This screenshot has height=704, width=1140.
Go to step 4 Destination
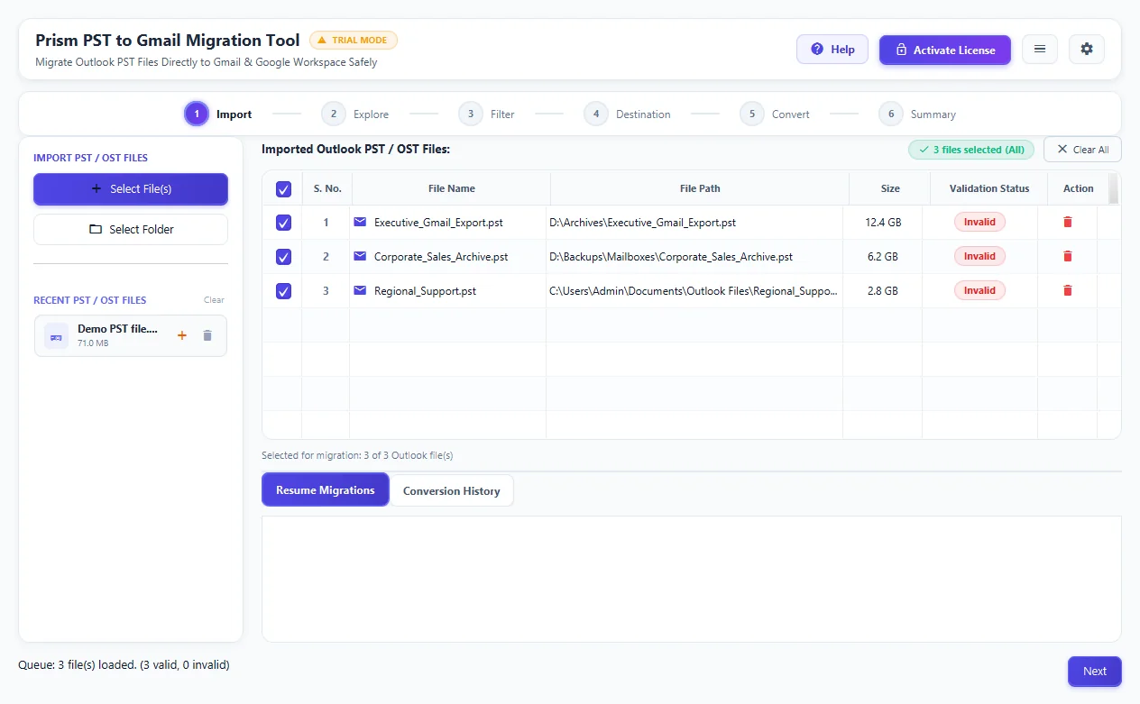(628, 114)
